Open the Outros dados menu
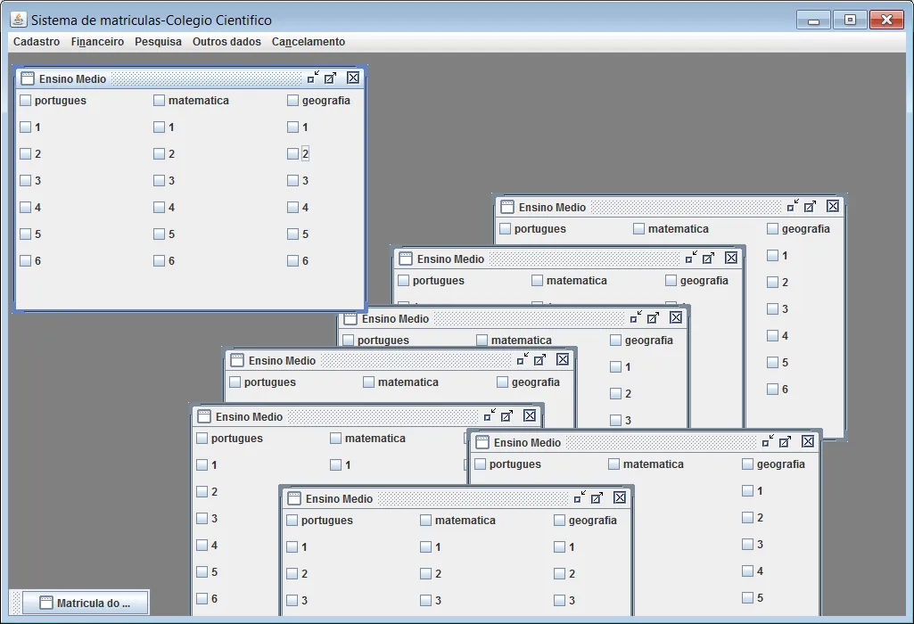This screenshot has height=624, width=914. pos(226,41)
